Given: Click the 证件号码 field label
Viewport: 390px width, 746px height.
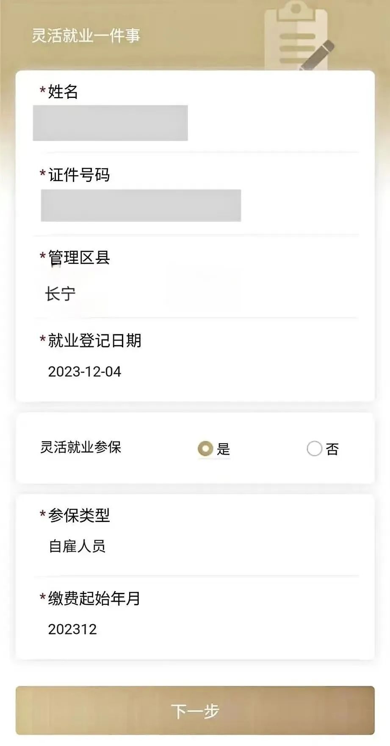Looking at the screenshot, I should click(79, 175).
